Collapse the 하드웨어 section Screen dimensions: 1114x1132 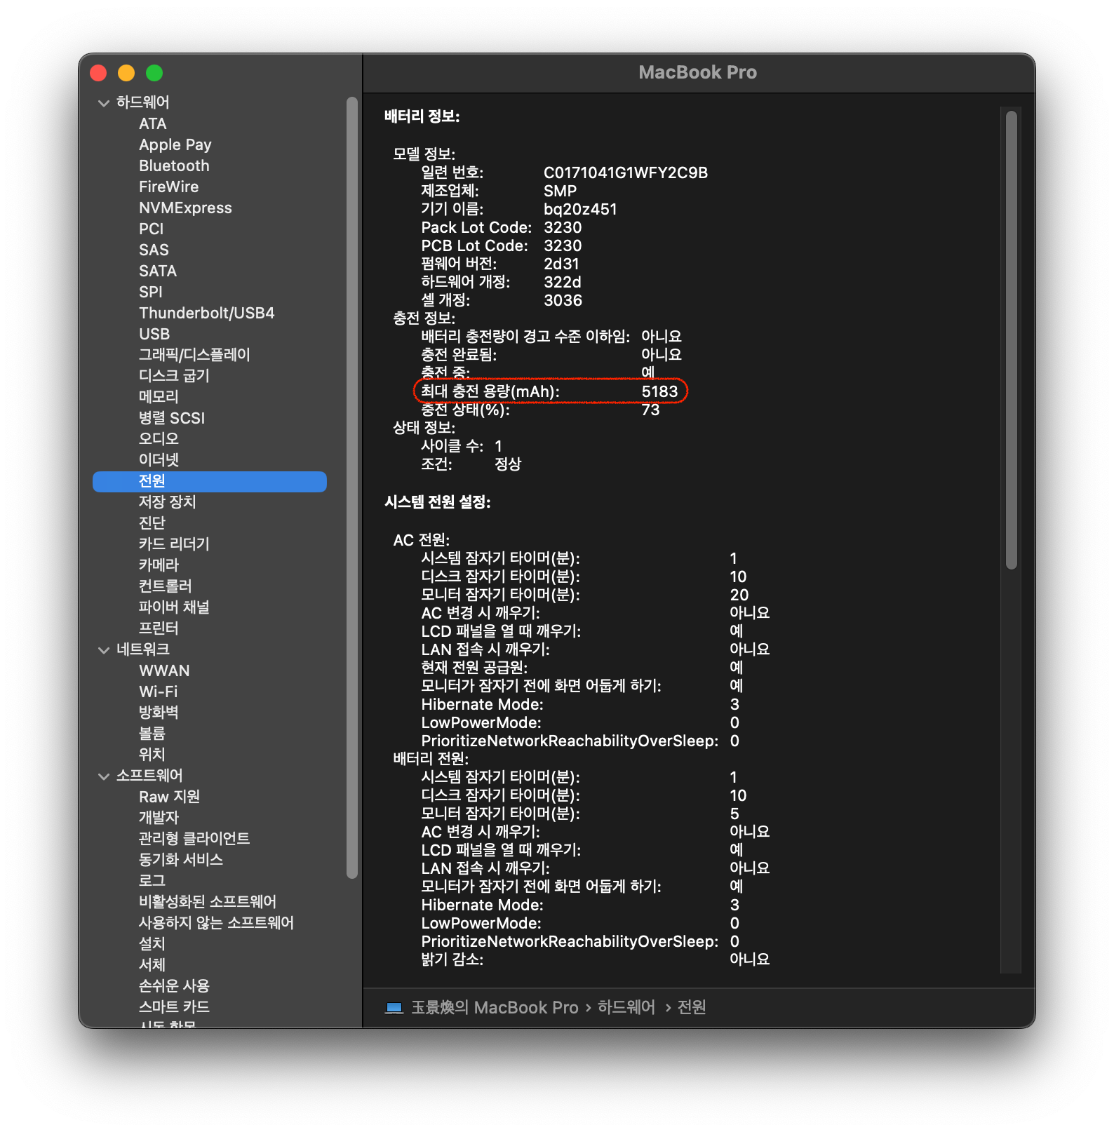click(104, 103)
